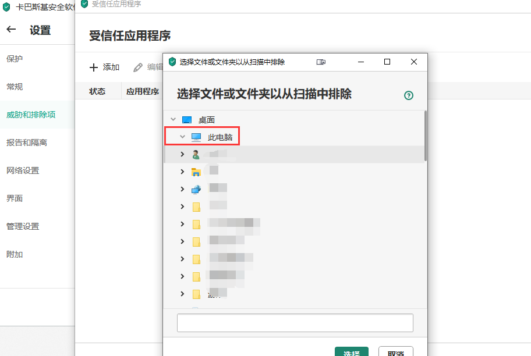Maximize the exclusion selection dialog
Image resolution: width=531 pixels, height=356 pixels.
point(387,62)
